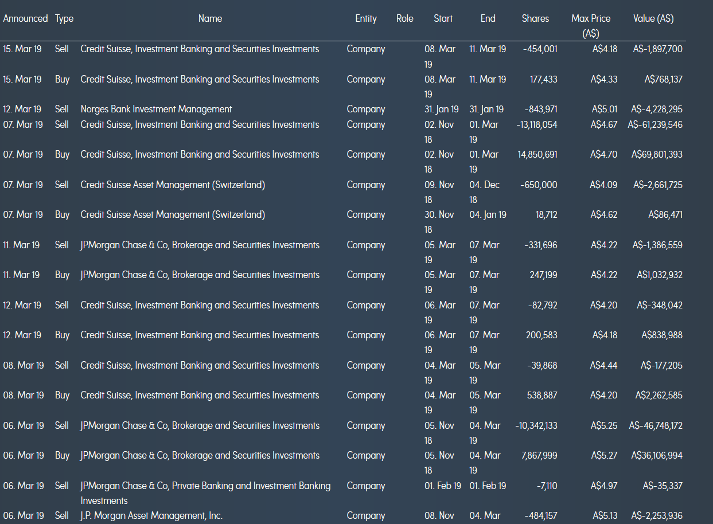Click shares figure 18,712
This screenshot has height=524, width=713.
(x=546, y=214)
